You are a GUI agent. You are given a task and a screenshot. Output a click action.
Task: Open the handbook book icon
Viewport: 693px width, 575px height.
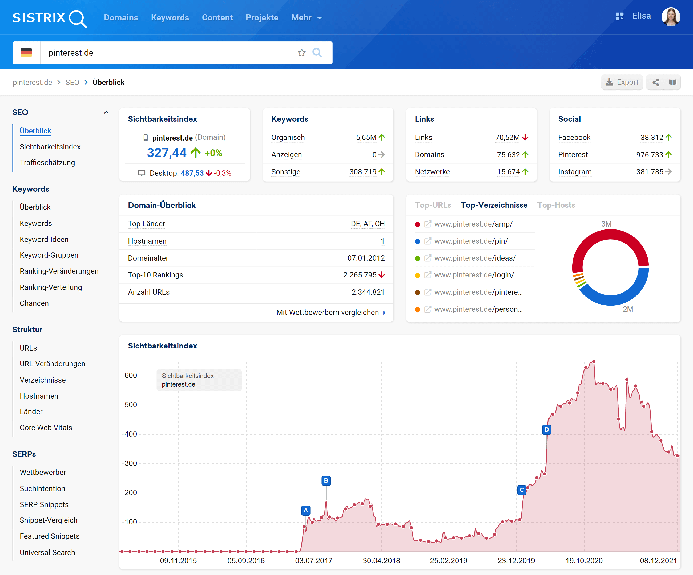click(x=672, y=82)
